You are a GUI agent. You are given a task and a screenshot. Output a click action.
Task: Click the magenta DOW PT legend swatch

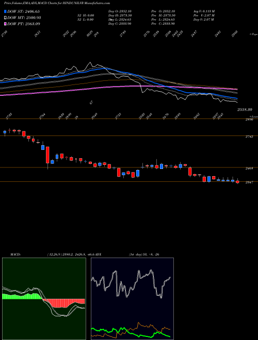6,24
